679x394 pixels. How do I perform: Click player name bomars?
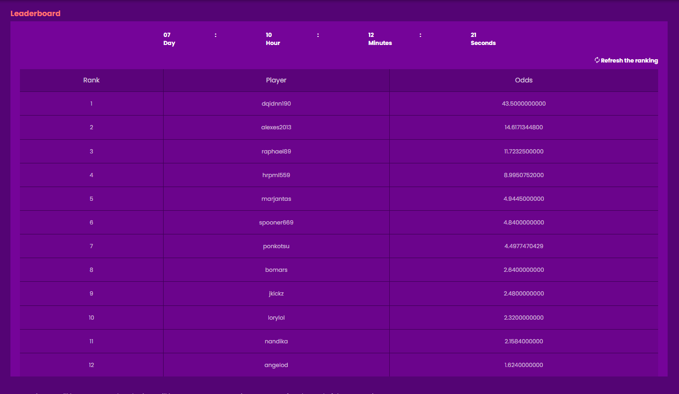tap(276, 270)
